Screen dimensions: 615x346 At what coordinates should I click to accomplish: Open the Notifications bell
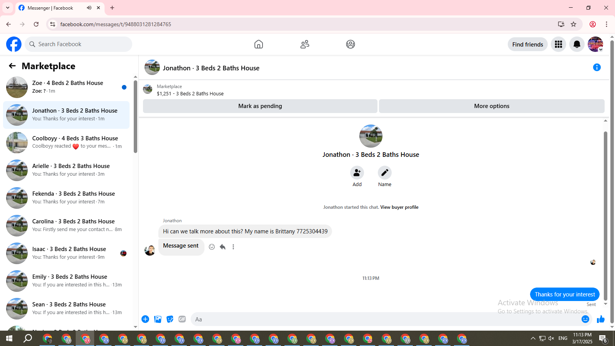(x=577, y=44)
